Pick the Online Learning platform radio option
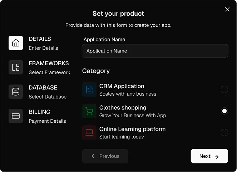 coord(224,132)
